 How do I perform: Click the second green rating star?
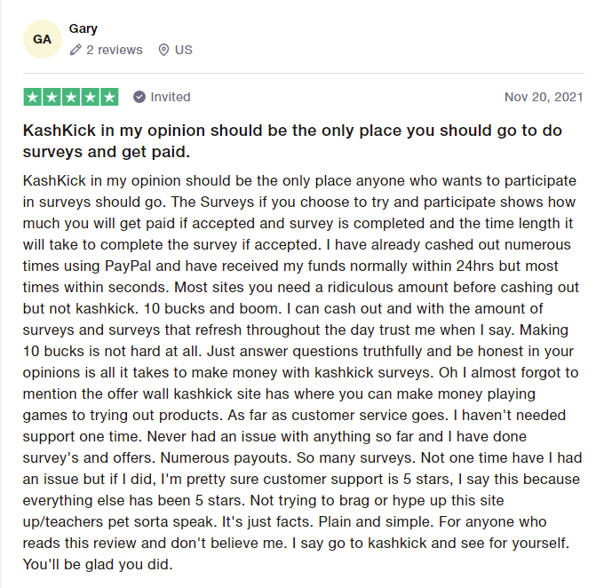coord(52,97)
